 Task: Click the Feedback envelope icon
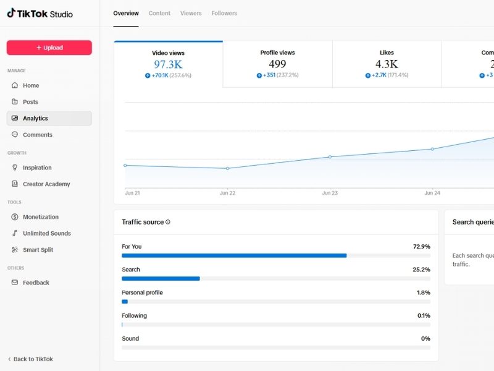click(14, 283)
